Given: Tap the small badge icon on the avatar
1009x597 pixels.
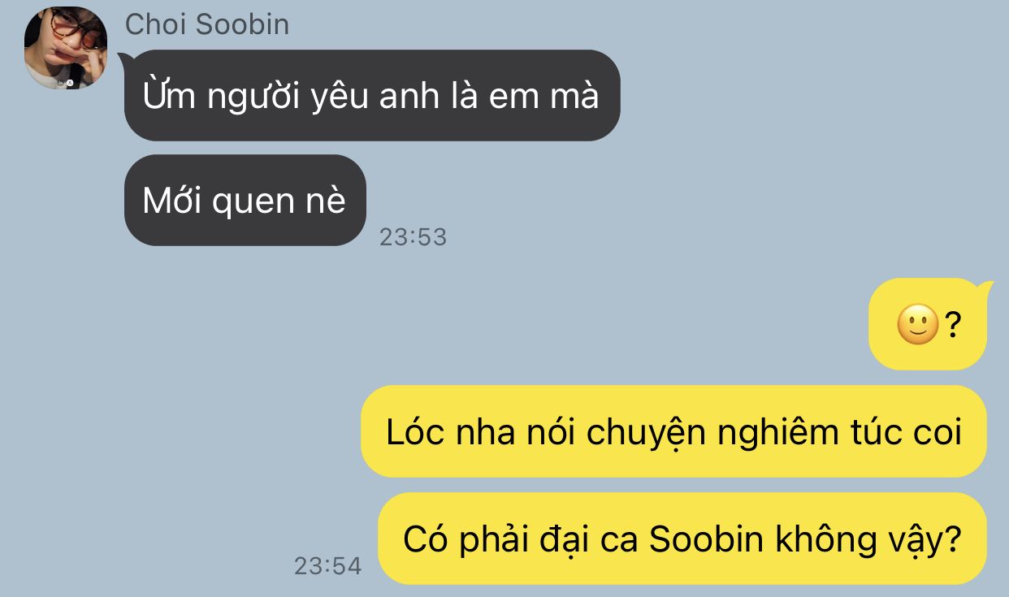Looking at the screenshot, I should [70, 83].
